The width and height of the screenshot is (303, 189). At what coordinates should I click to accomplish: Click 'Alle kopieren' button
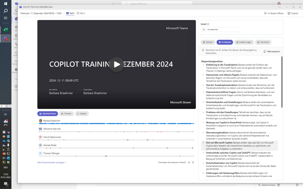click(272, 51)
